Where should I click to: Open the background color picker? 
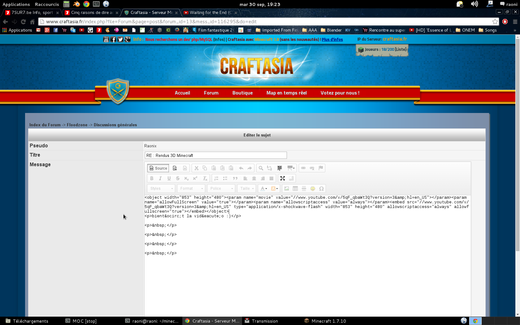(275, 188)
